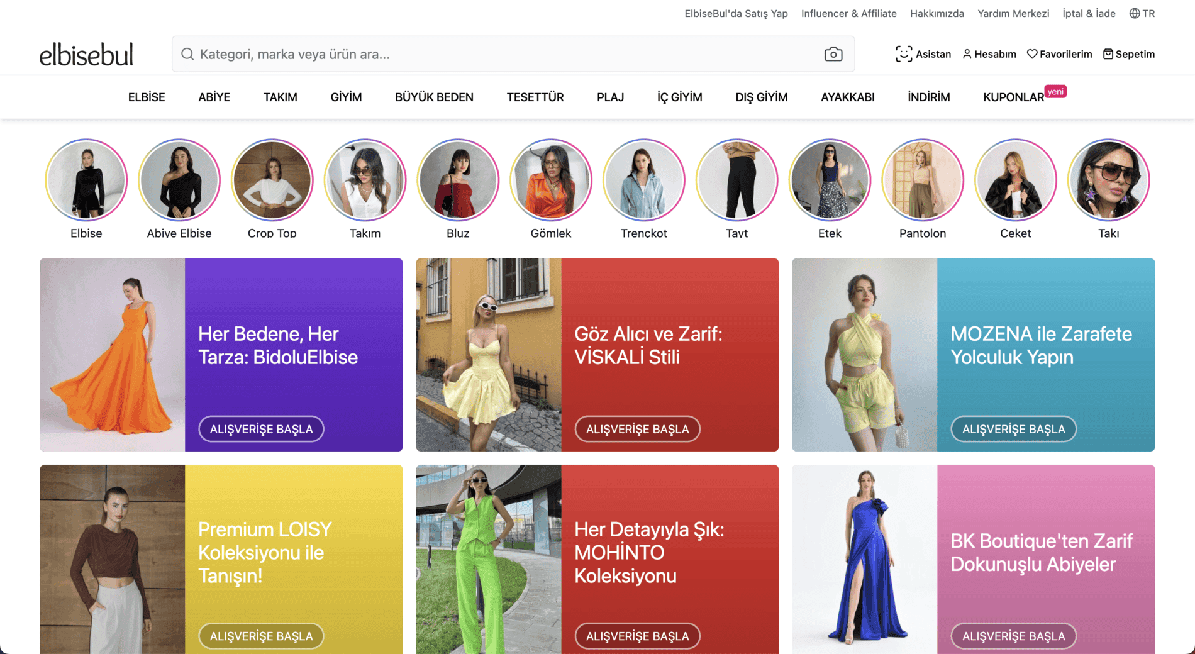The image size is (1195, 654).
Task: Open the Gömlek story circle
Action: 551,180
